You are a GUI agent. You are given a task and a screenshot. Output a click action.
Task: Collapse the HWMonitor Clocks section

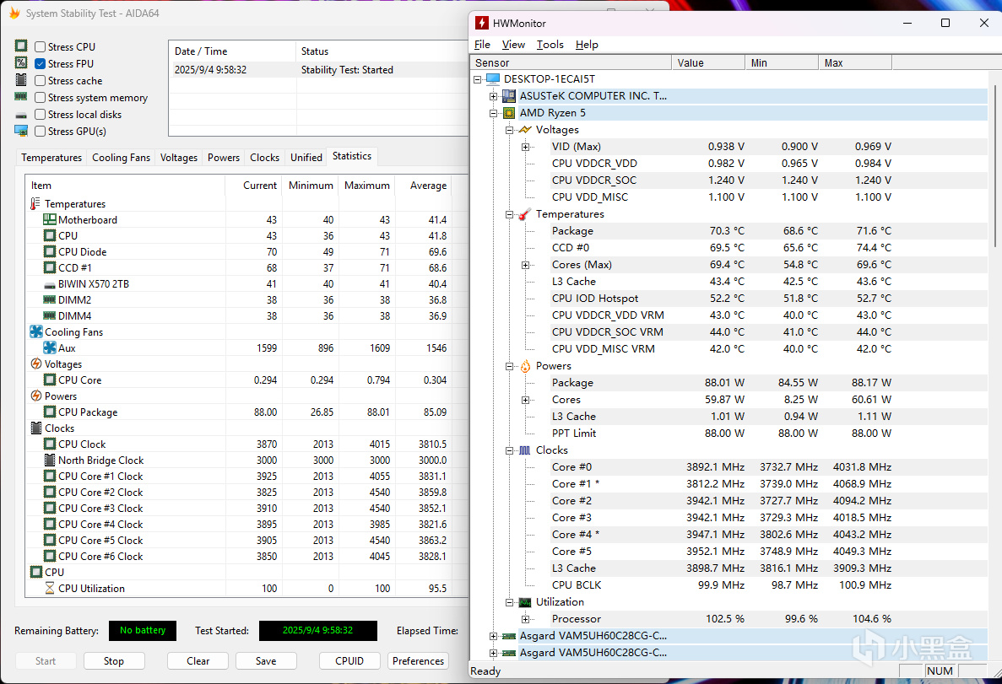pyautogui.click(x=509, y=450)
